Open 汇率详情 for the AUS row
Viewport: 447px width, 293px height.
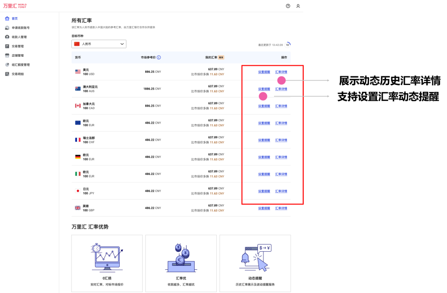click(281, 89)
